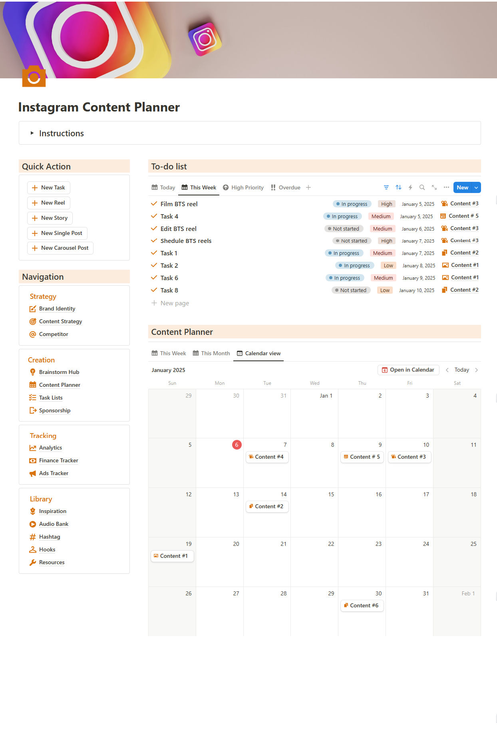The height and width of the screenshot is (756, 497).
Task: Click the Resources wrench icon
Action: (x=33, y=563)
